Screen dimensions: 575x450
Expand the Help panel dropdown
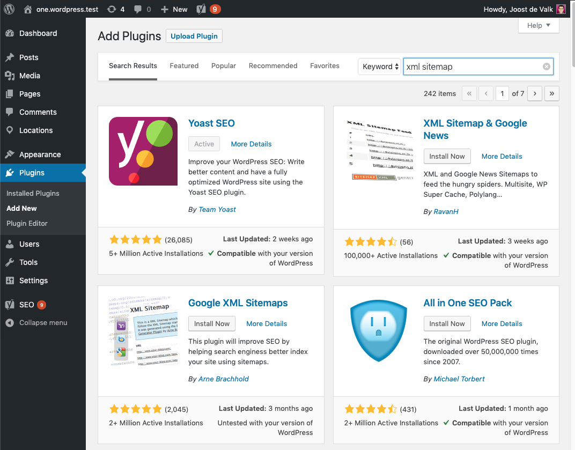click(539, 25)
